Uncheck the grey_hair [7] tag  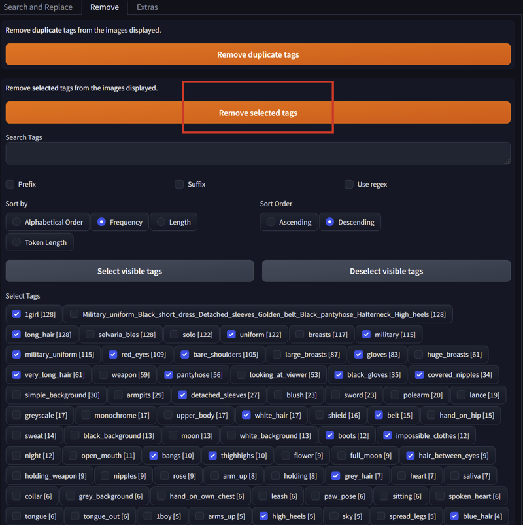pos(336,476)
